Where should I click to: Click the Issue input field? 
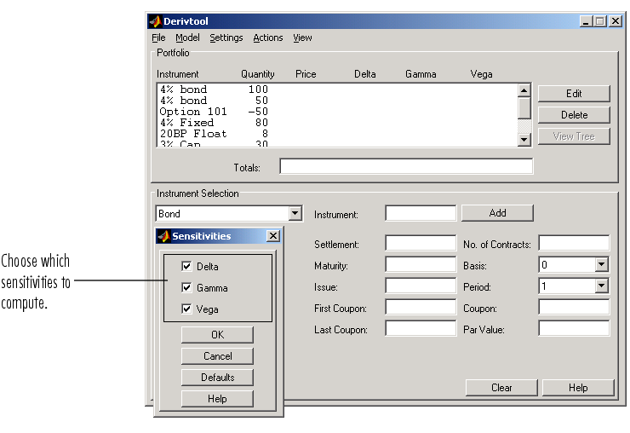421,286
